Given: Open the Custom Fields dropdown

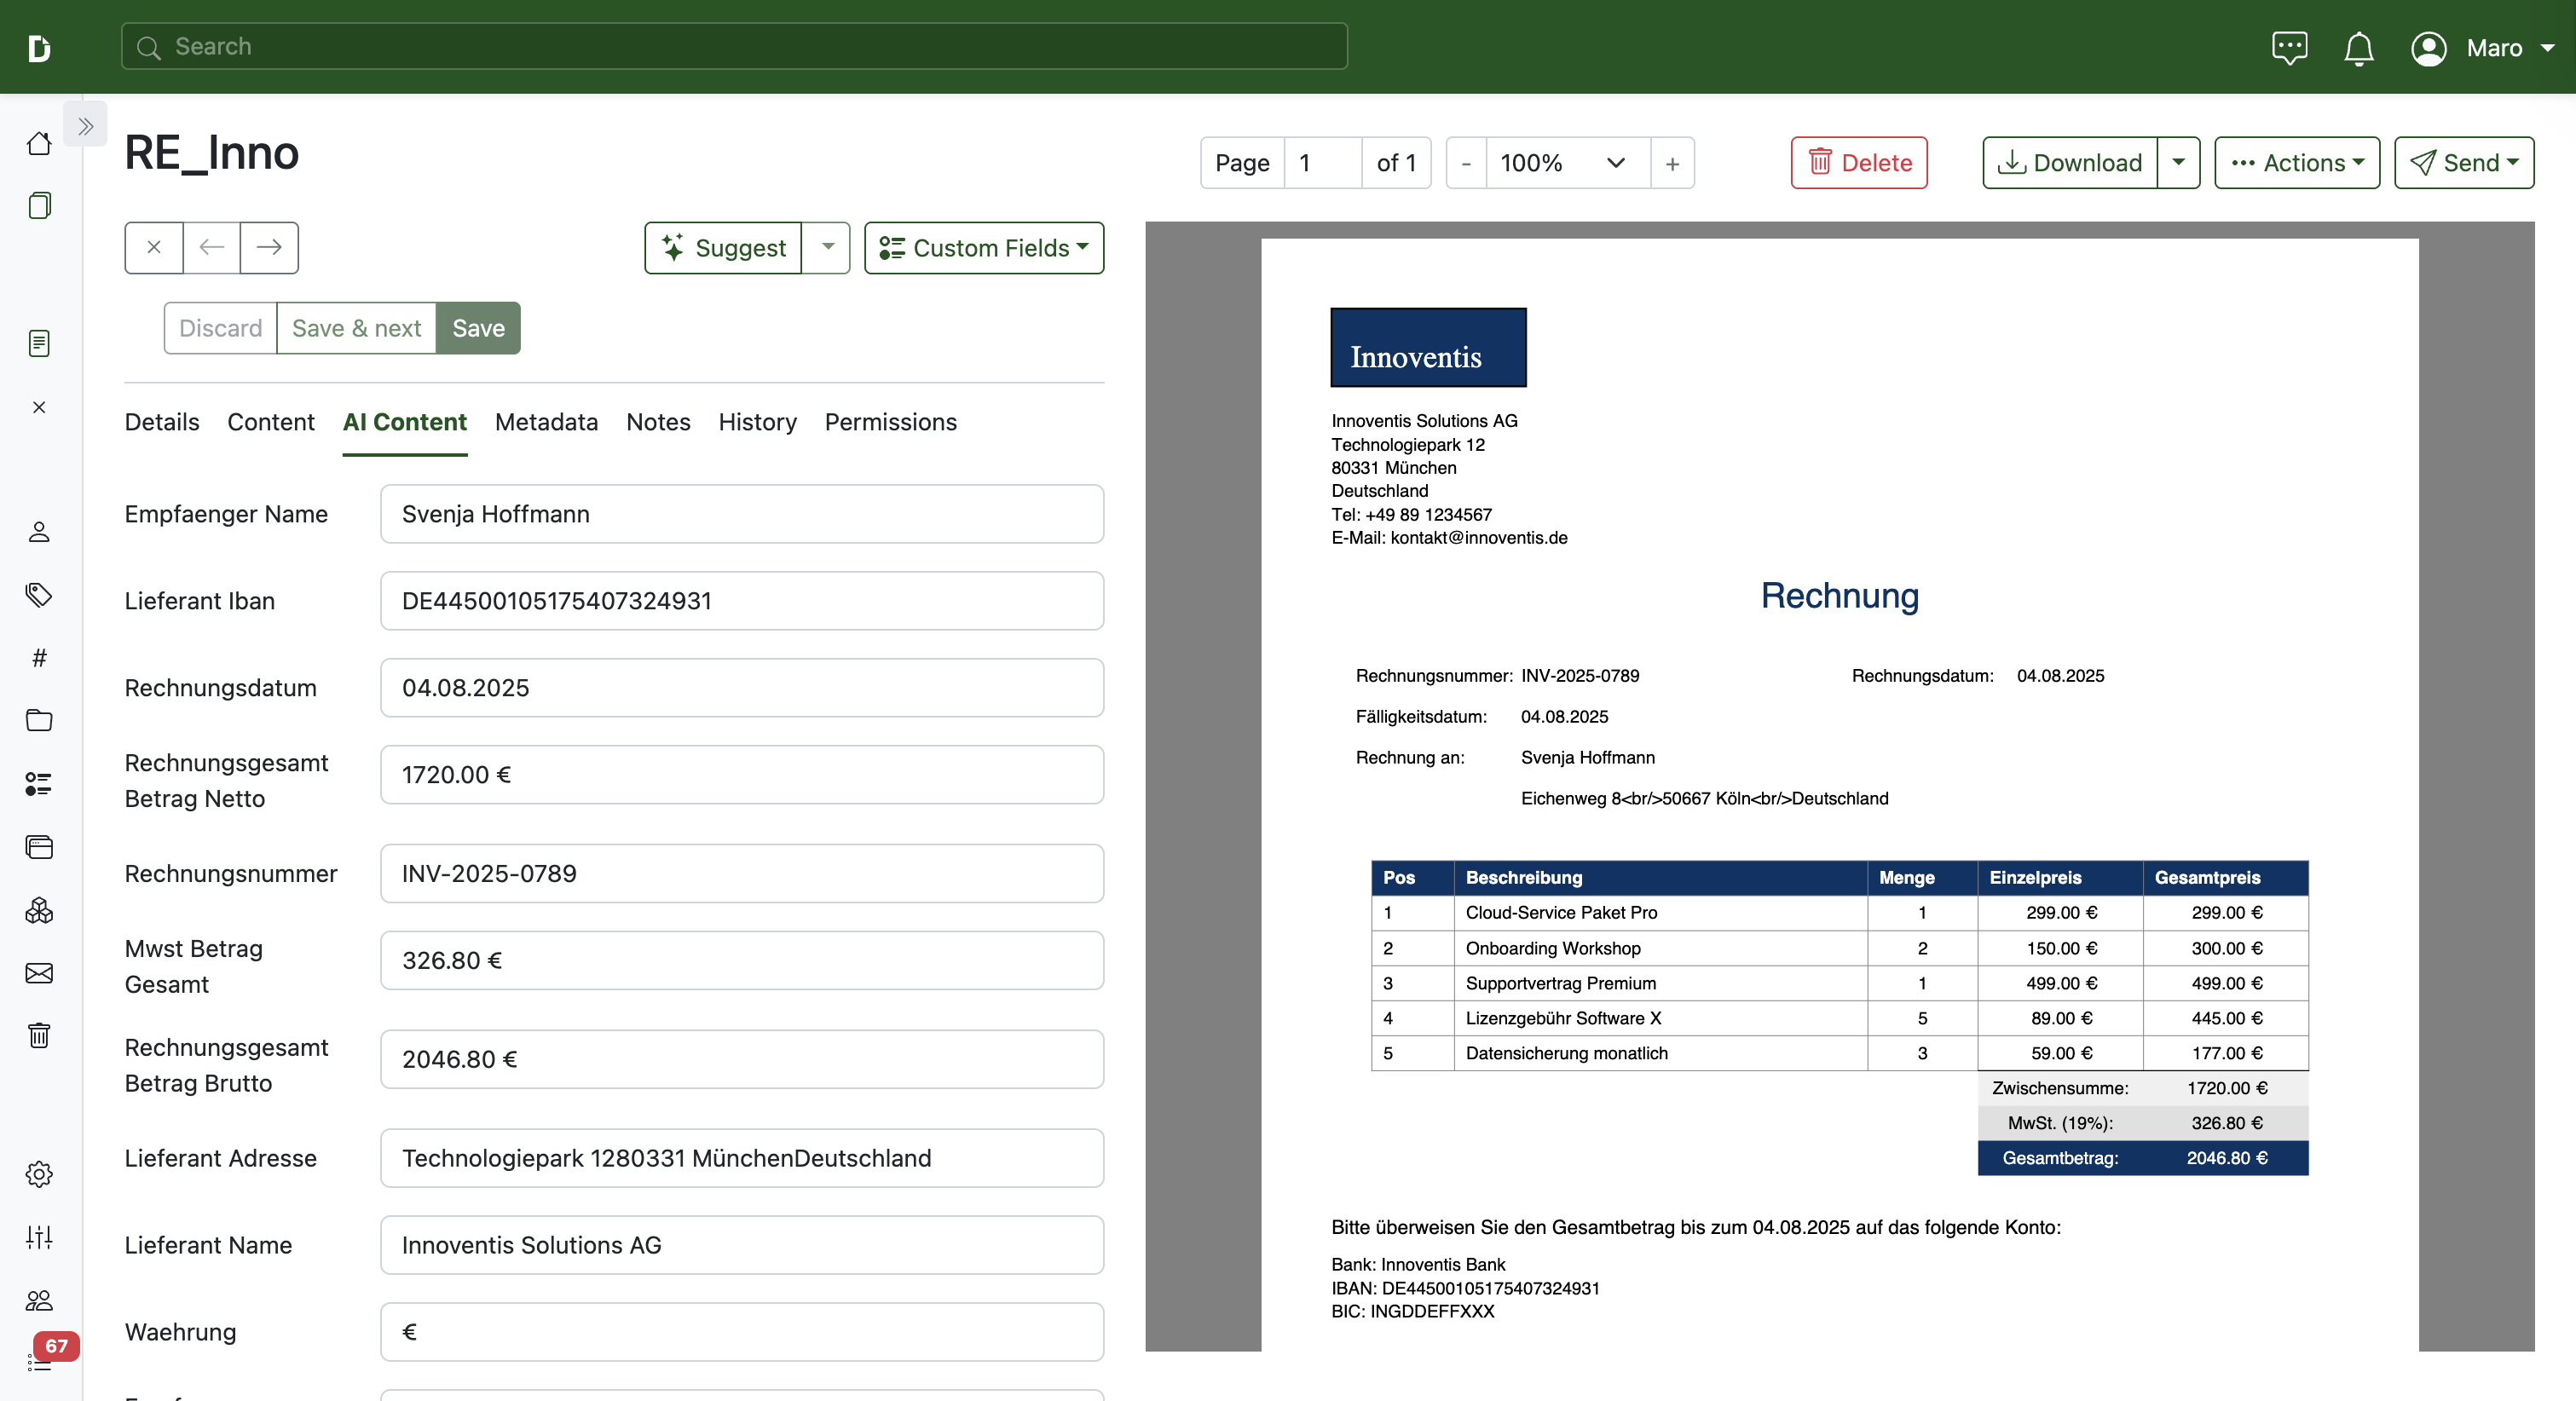Looking at the screenshot, I should pos(984,248).
